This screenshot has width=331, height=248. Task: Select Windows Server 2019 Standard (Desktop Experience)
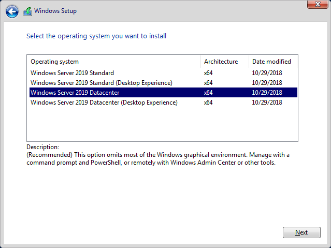coord(102,83)
